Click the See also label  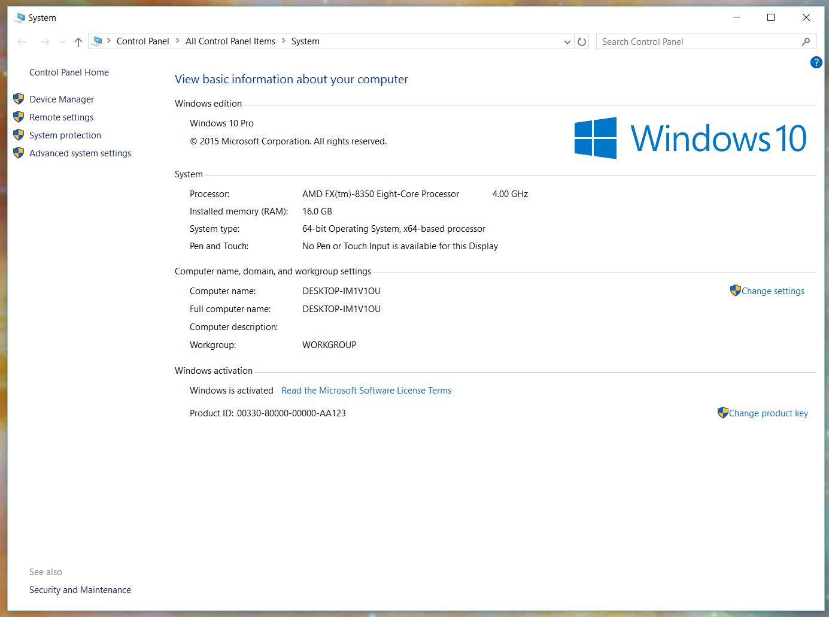pos(45,572)
